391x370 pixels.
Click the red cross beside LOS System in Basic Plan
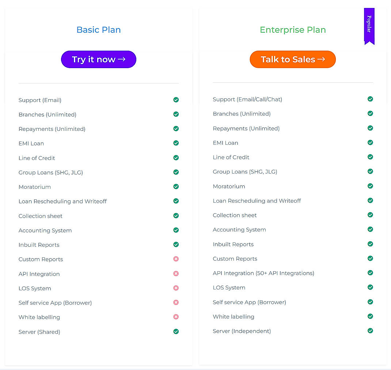[176, 288]
